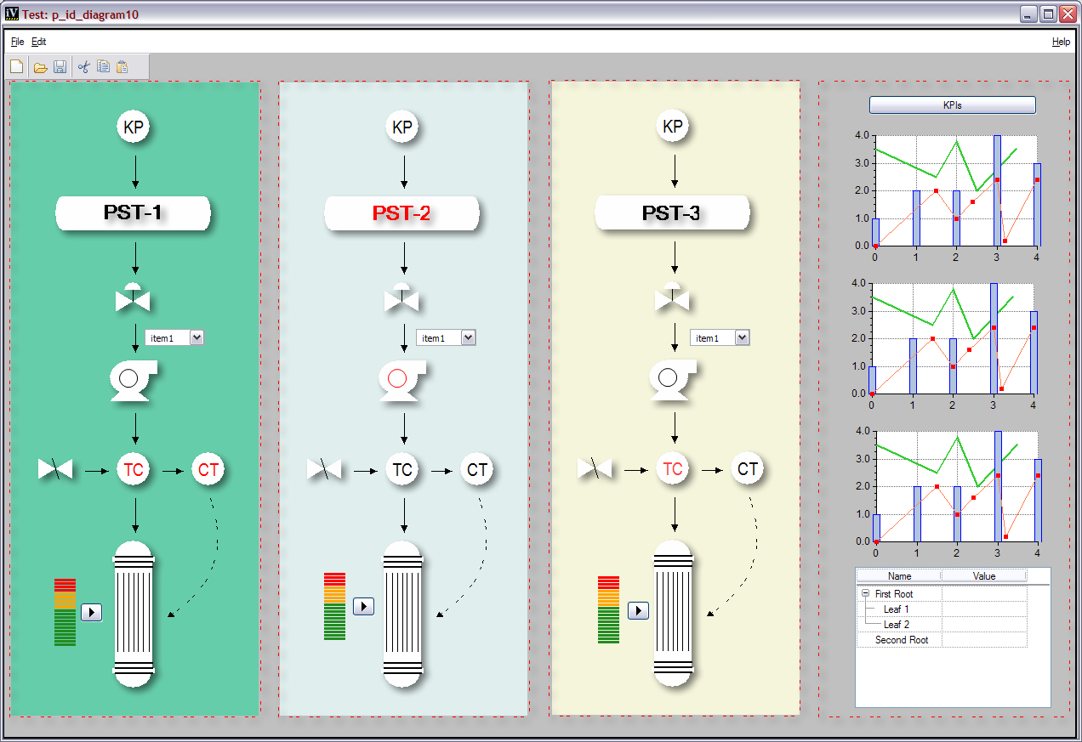1082x742 pixels.
Task: Select Second Root in the tree
Action: [x=902, y=640]
